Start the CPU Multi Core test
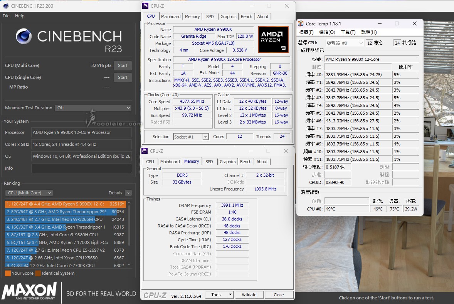454x304 pixels. [123, 65]
